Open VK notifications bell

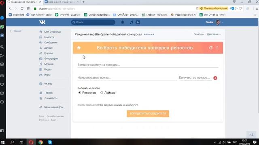[122, 22]
